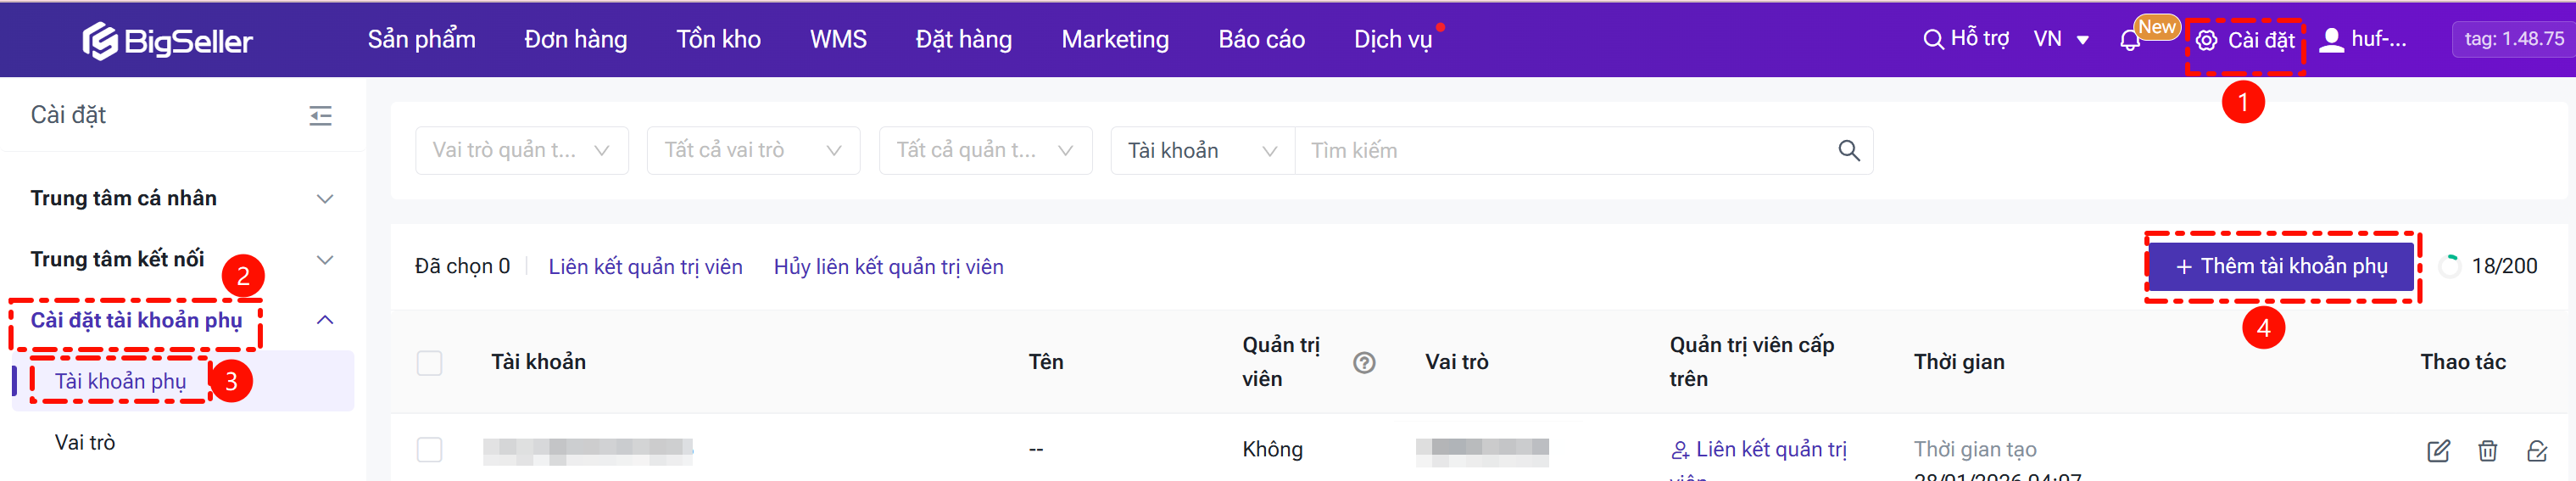2576x481 pixels.
Task: Click the search magnifier icon
Action: pos(1848,151)
